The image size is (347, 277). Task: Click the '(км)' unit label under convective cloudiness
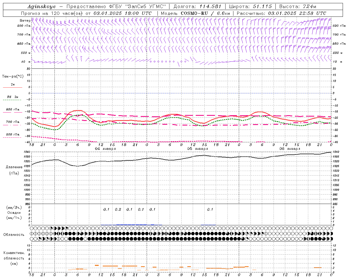point(14,263)
